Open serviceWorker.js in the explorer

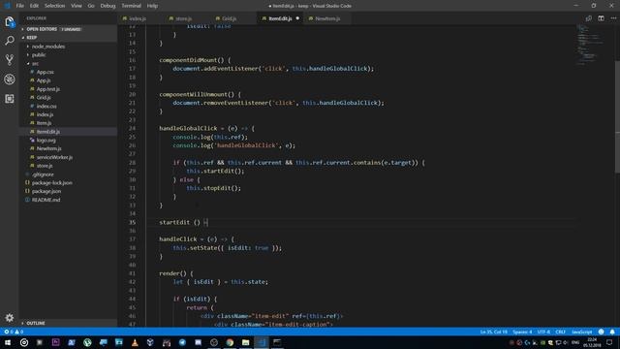[x=54, y=157]
